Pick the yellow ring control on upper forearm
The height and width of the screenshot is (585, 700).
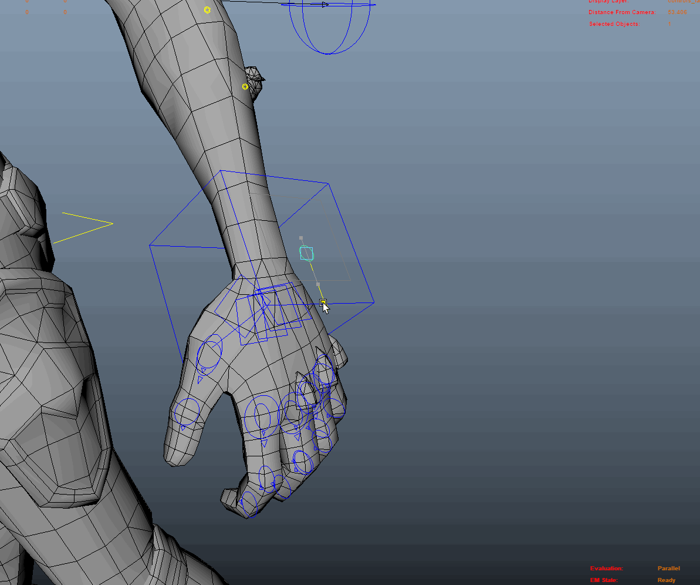(207, 10)
